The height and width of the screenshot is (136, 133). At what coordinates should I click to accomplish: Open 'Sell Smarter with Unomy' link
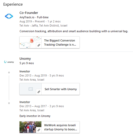[61, 89]
